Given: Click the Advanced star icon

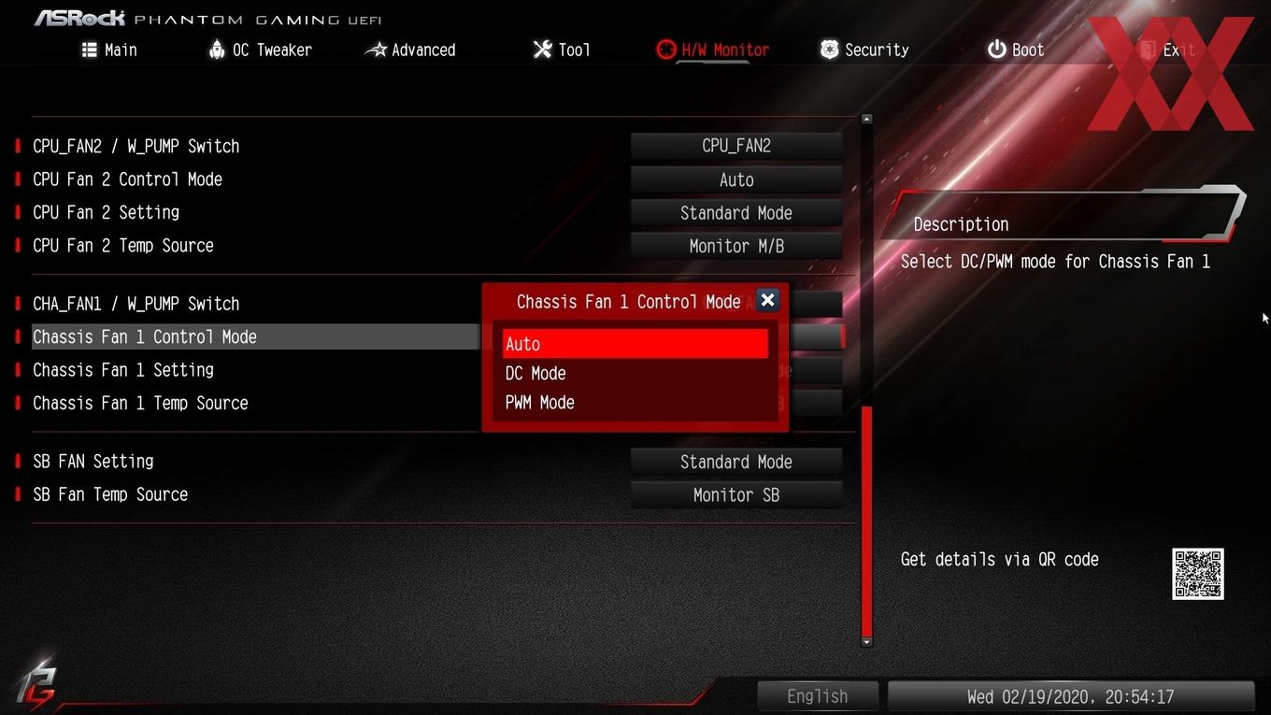Looking at the screenshot, I should pos(376,50).
